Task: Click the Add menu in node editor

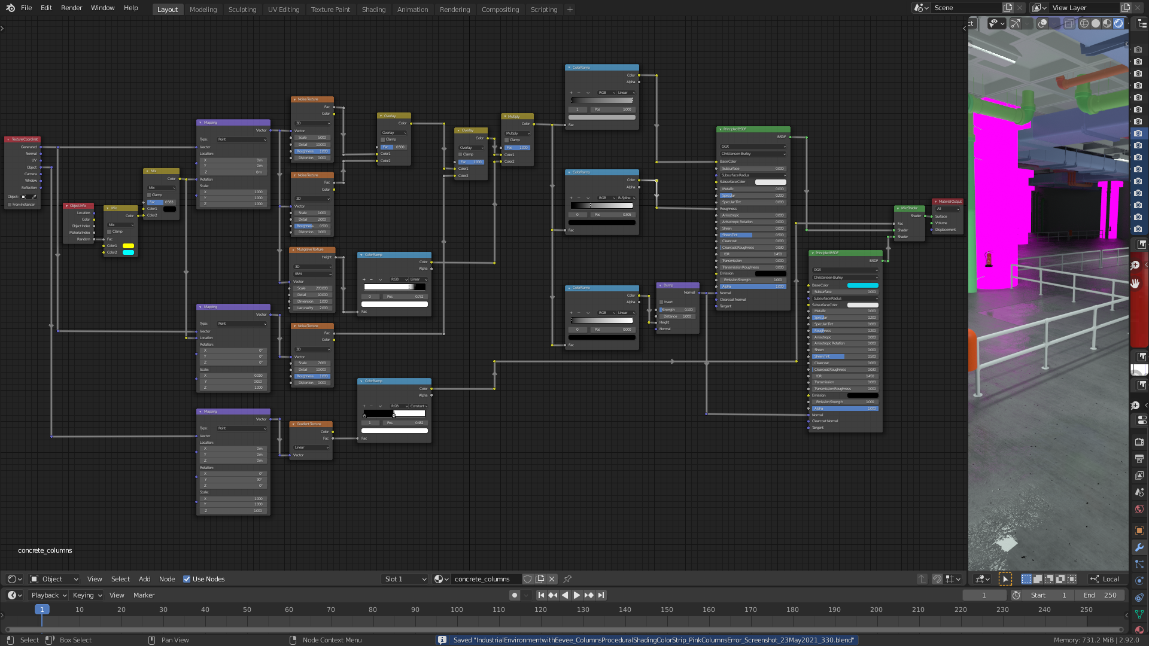Action: pyautogui.click(x=144, y=579)
